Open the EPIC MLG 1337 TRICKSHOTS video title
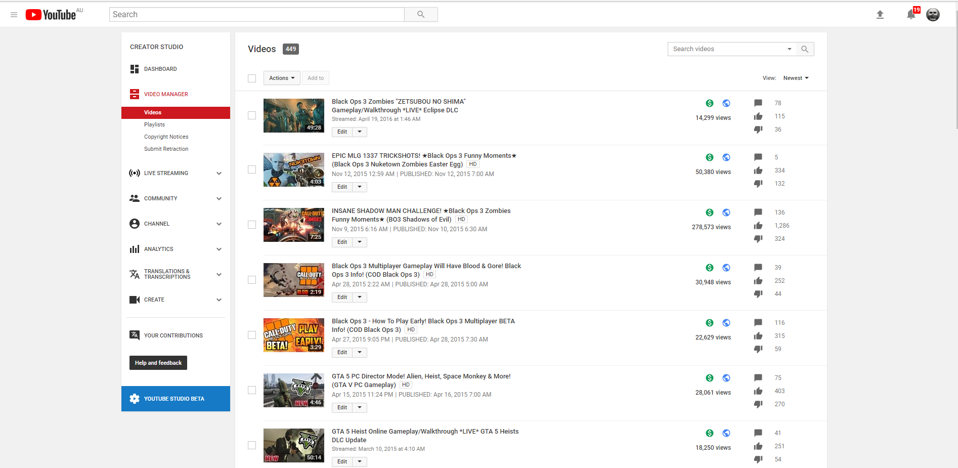Screen dimensions: 958x468 click(x=424, y=160)
